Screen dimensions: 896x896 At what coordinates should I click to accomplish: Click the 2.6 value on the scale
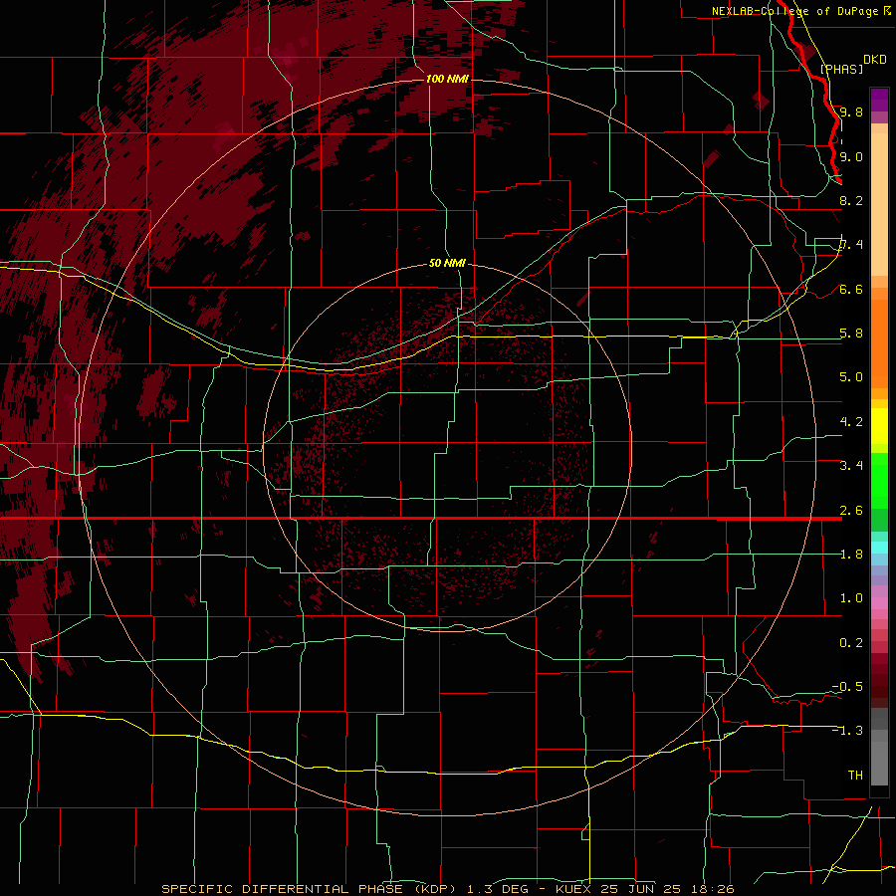(x=851, y=511)
